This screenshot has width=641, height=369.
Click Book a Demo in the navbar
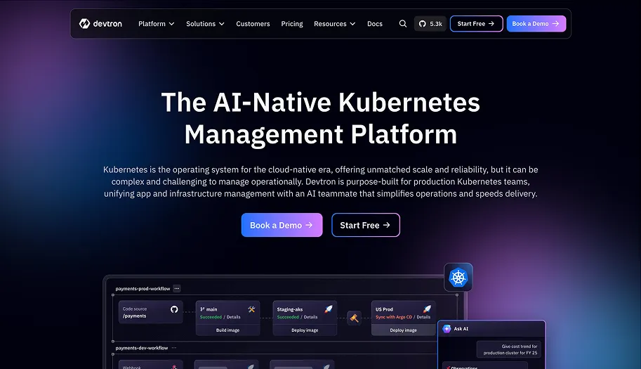(x=536, y=24)
